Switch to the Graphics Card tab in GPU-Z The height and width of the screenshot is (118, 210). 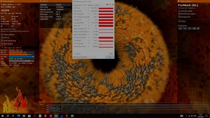click(x=77, y=5)
